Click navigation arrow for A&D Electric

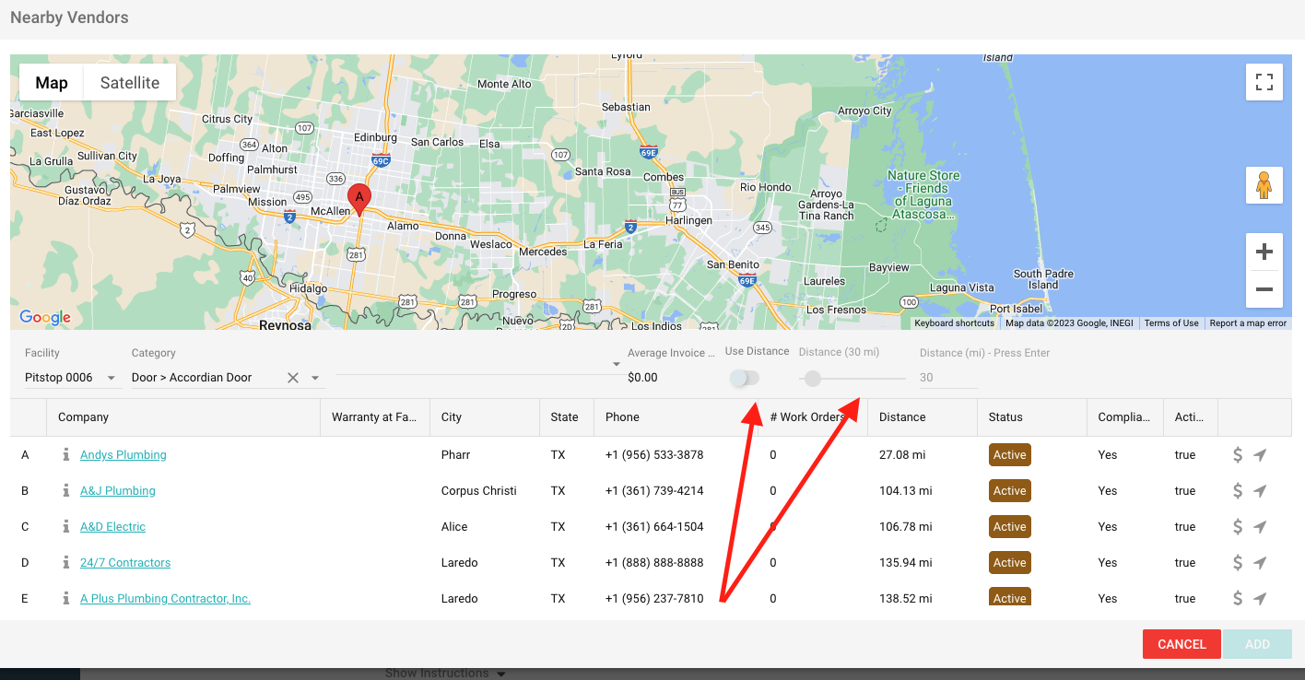1260,527
